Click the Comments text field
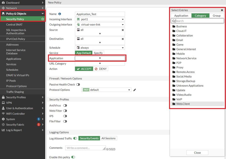226x159 pixels. click(x=86, y=148)
